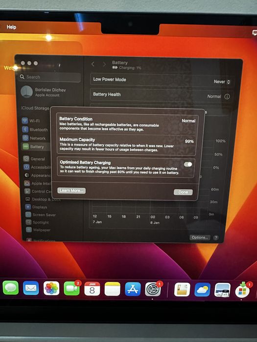Viewport: 257px width, 342px height.
Task: Click the Learn More… button
Action: tap(71, 191)
